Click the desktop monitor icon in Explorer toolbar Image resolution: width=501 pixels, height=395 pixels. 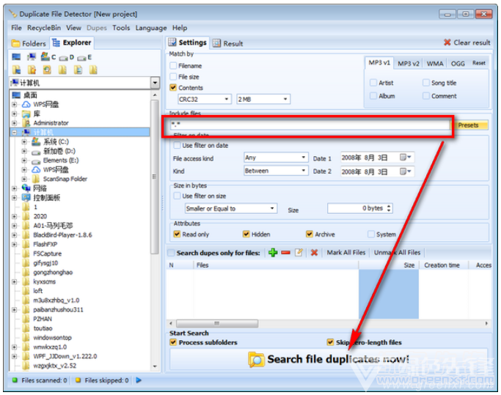tap(16, 57)
